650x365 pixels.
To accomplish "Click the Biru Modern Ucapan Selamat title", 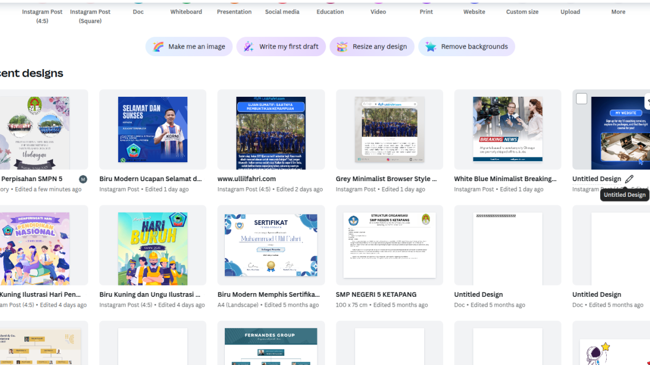I will pyautogui.click(x=151, y=179).
